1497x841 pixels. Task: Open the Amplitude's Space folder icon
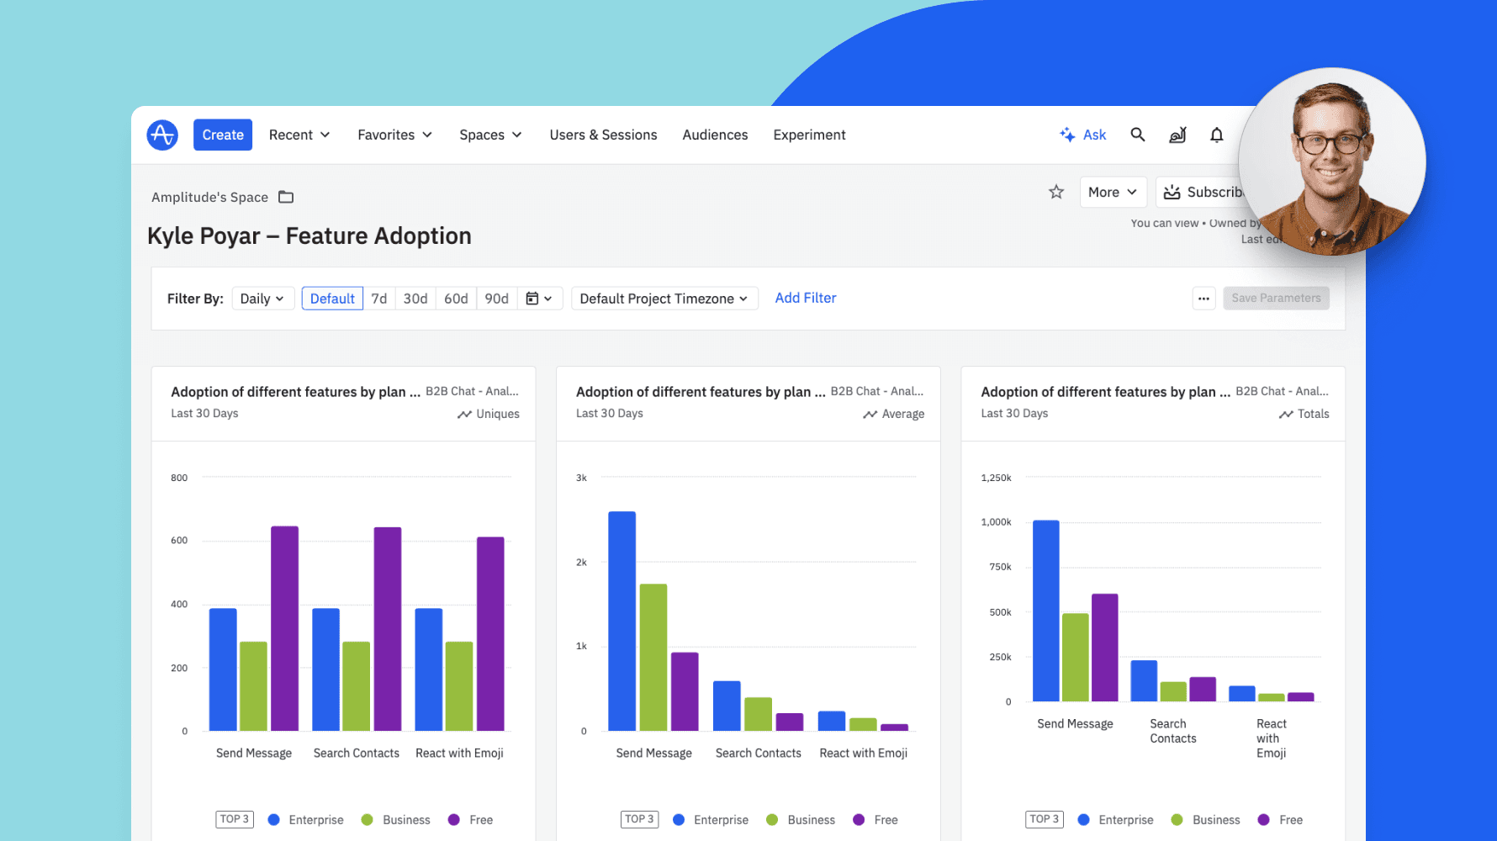pos(285,196)
